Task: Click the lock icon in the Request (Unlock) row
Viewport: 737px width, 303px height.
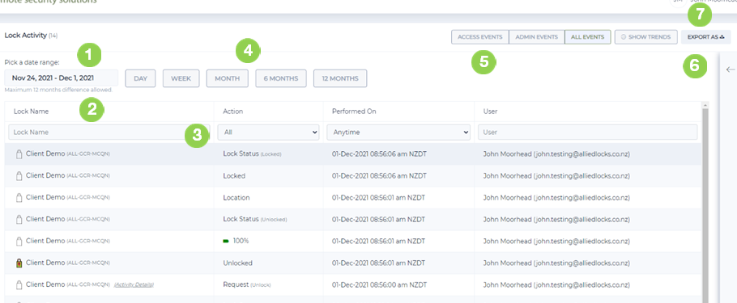Action: point(19,284)
